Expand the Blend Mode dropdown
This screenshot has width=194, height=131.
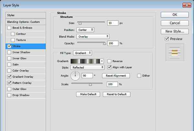(93, 36)
